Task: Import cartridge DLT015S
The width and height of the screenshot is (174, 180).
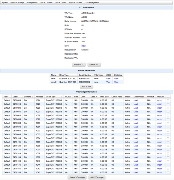Action: point(159,157)
